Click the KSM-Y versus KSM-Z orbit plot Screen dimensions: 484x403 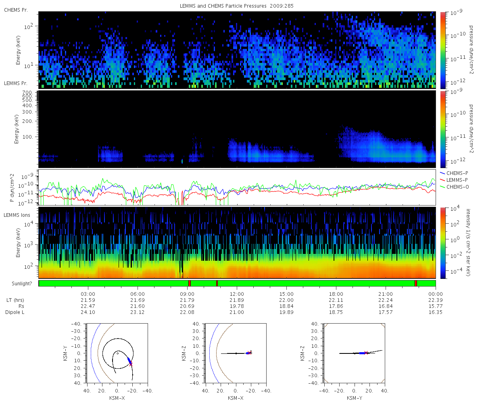pos(354,353)
